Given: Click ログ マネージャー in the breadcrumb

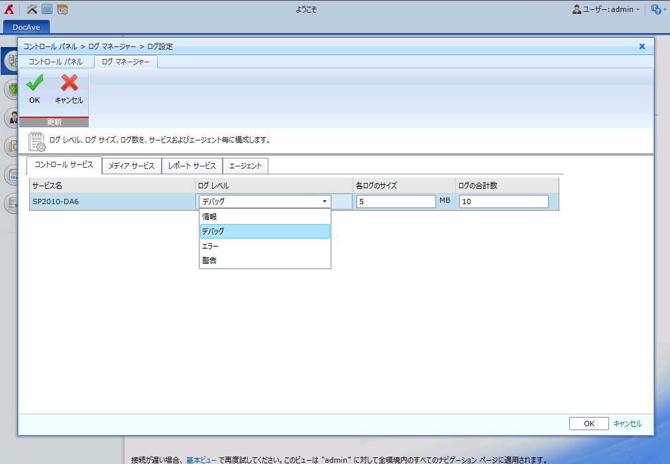Looking at the screenshot, I should click(x=112, y=46).
